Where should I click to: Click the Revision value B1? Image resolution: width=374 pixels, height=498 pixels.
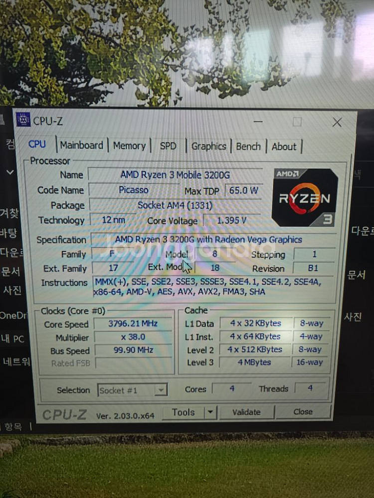click(314, 268)
